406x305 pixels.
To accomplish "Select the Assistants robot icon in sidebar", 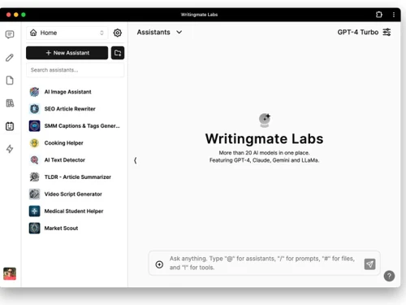I will (x=10, y=126).
